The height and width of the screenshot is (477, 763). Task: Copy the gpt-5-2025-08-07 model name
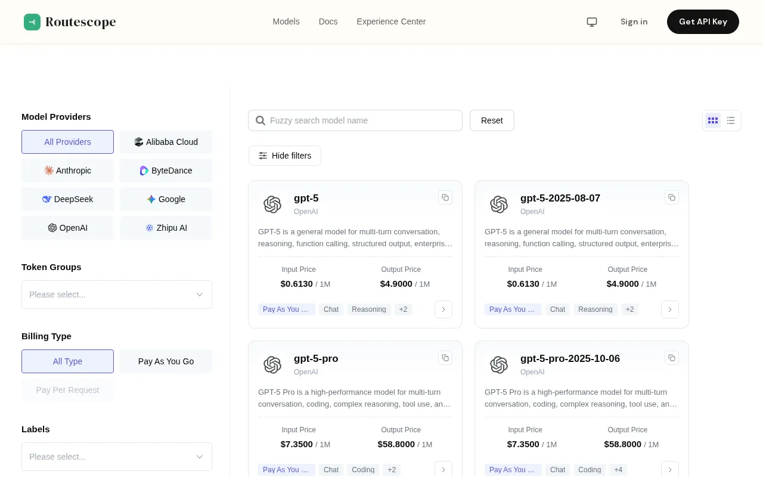click(672, 197)
